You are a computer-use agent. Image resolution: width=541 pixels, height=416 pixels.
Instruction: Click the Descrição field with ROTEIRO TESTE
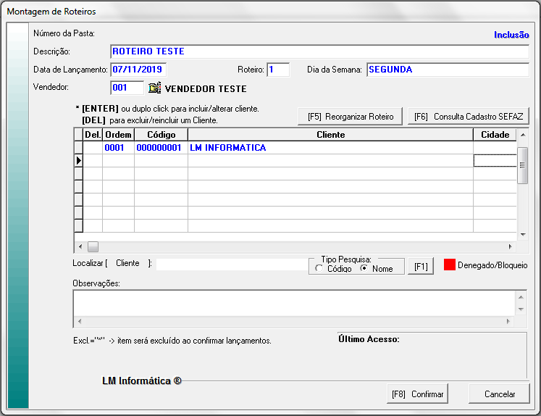pos(319,51)
